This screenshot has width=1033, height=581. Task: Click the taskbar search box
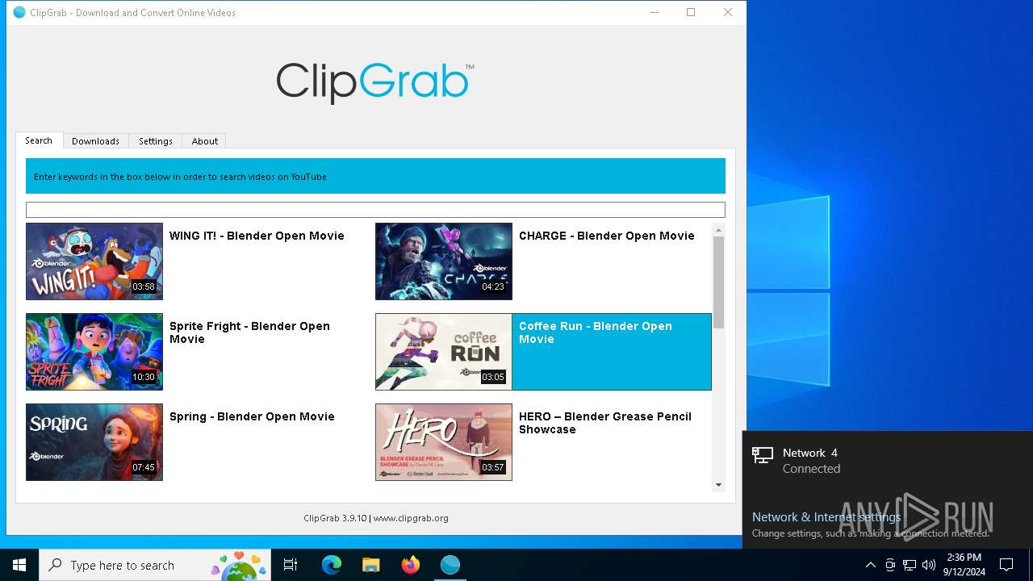tap(155, 565)
